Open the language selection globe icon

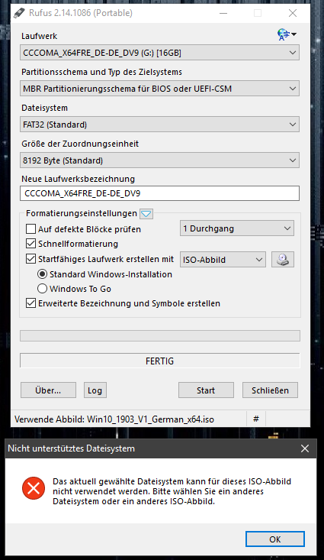click(287, 34)
